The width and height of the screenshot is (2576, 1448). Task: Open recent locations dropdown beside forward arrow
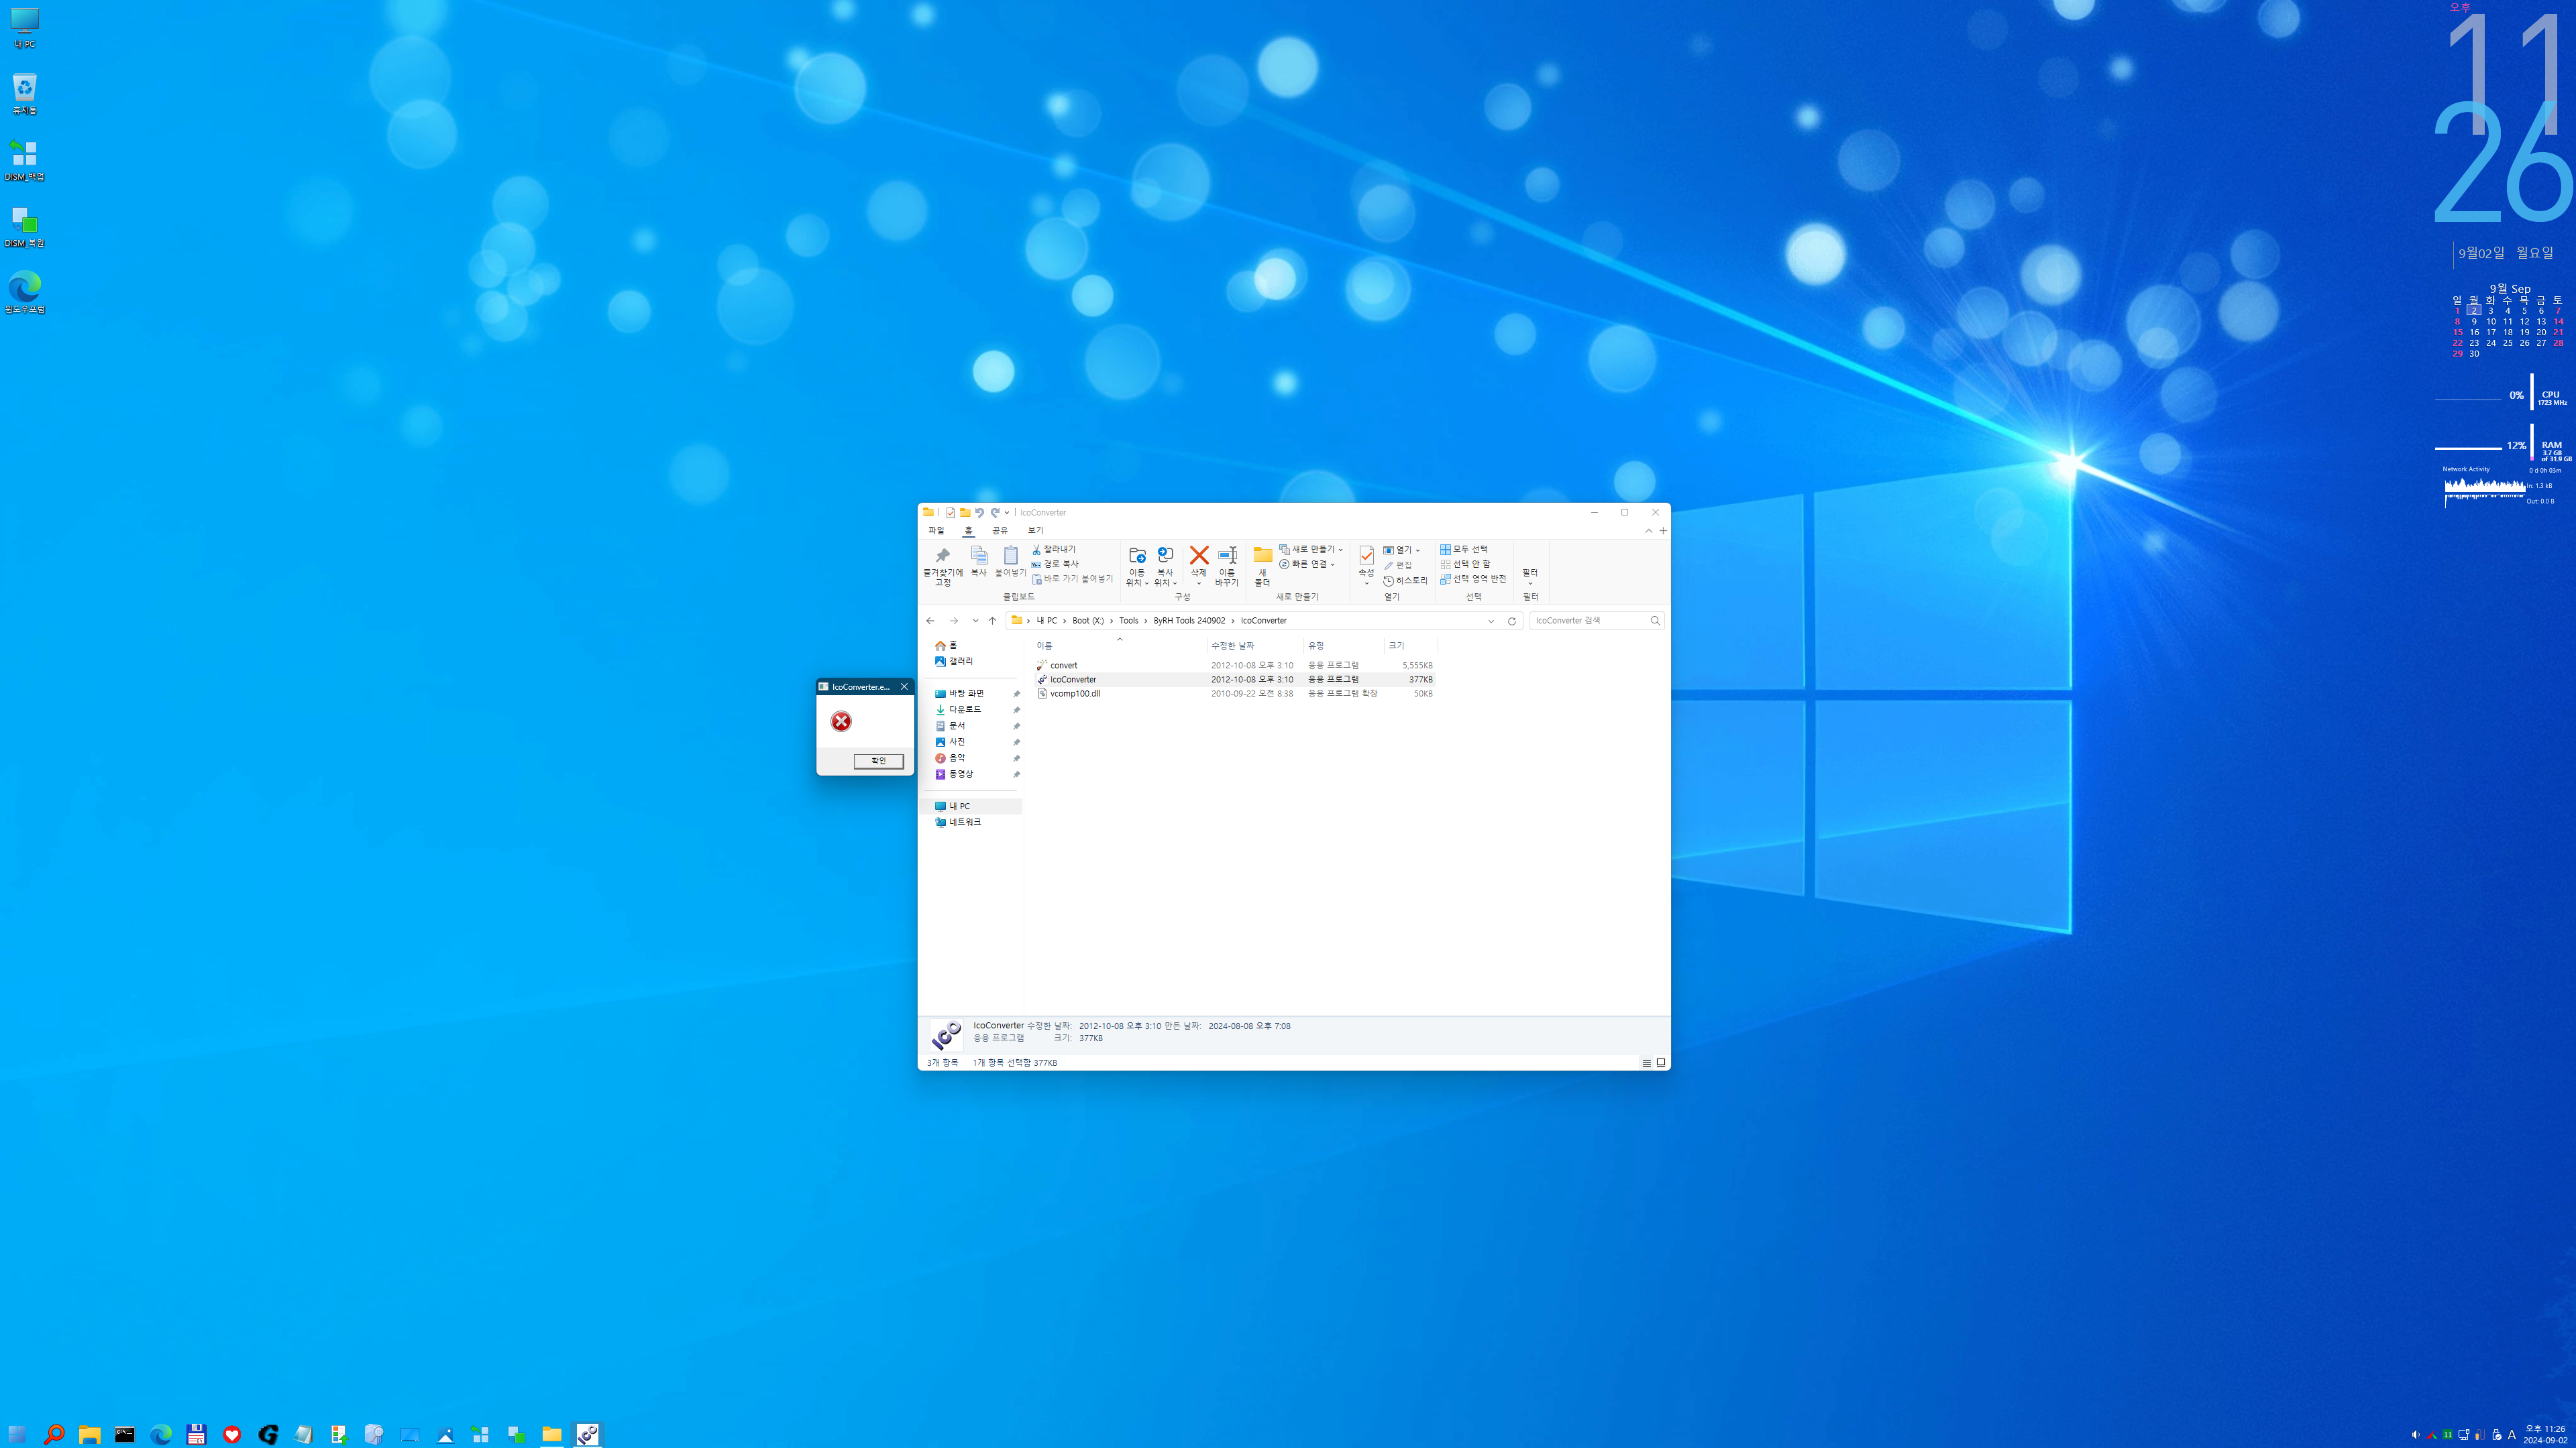pyautogui.click(x=975, y=621)
